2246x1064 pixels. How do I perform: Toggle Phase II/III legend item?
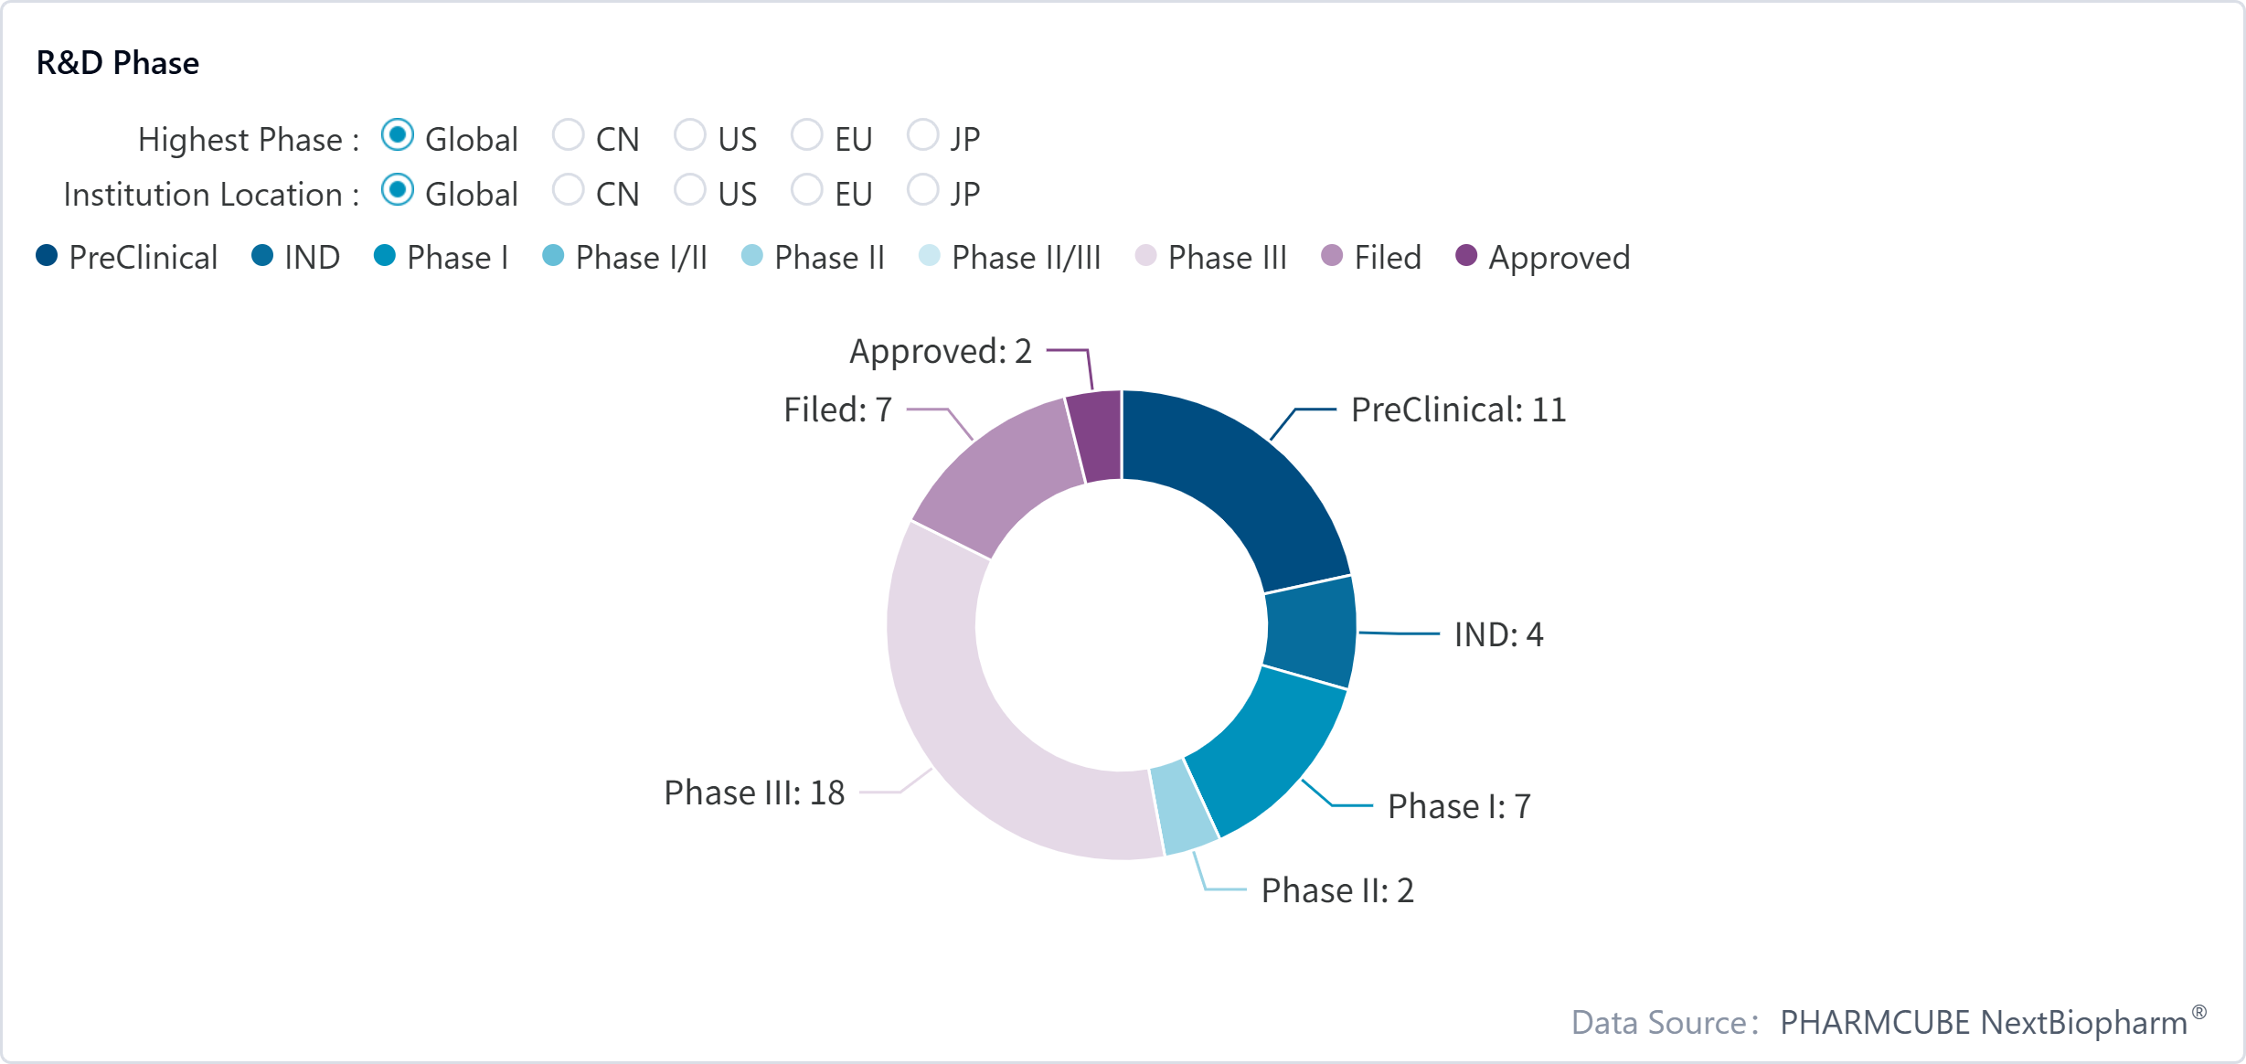tap(930, 256)
